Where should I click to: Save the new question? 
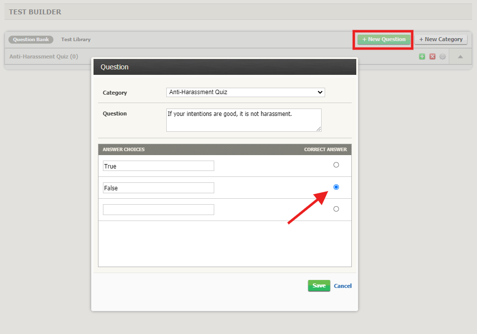pyautogui.click(x=319, y=285)
